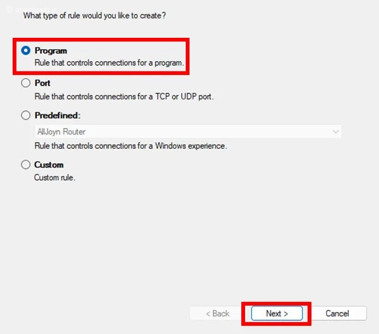Click the Cancel button

pyautogui.click(x=337, y=313)
